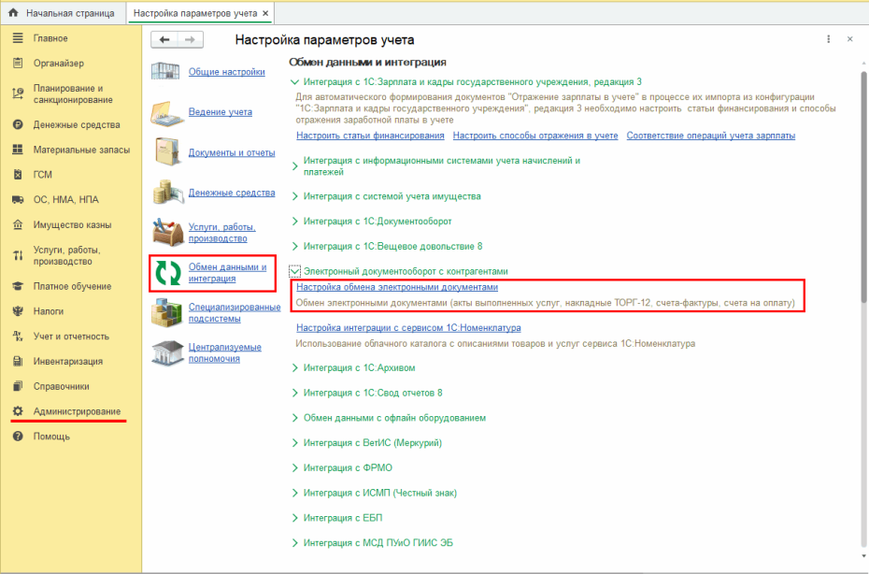Click the Общие настройки building icon

coord(165,72)
